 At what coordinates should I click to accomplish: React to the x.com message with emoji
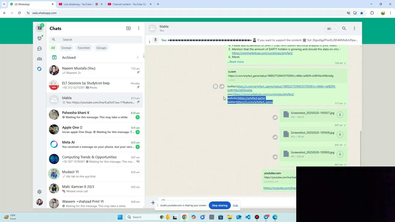coord(215,87)
